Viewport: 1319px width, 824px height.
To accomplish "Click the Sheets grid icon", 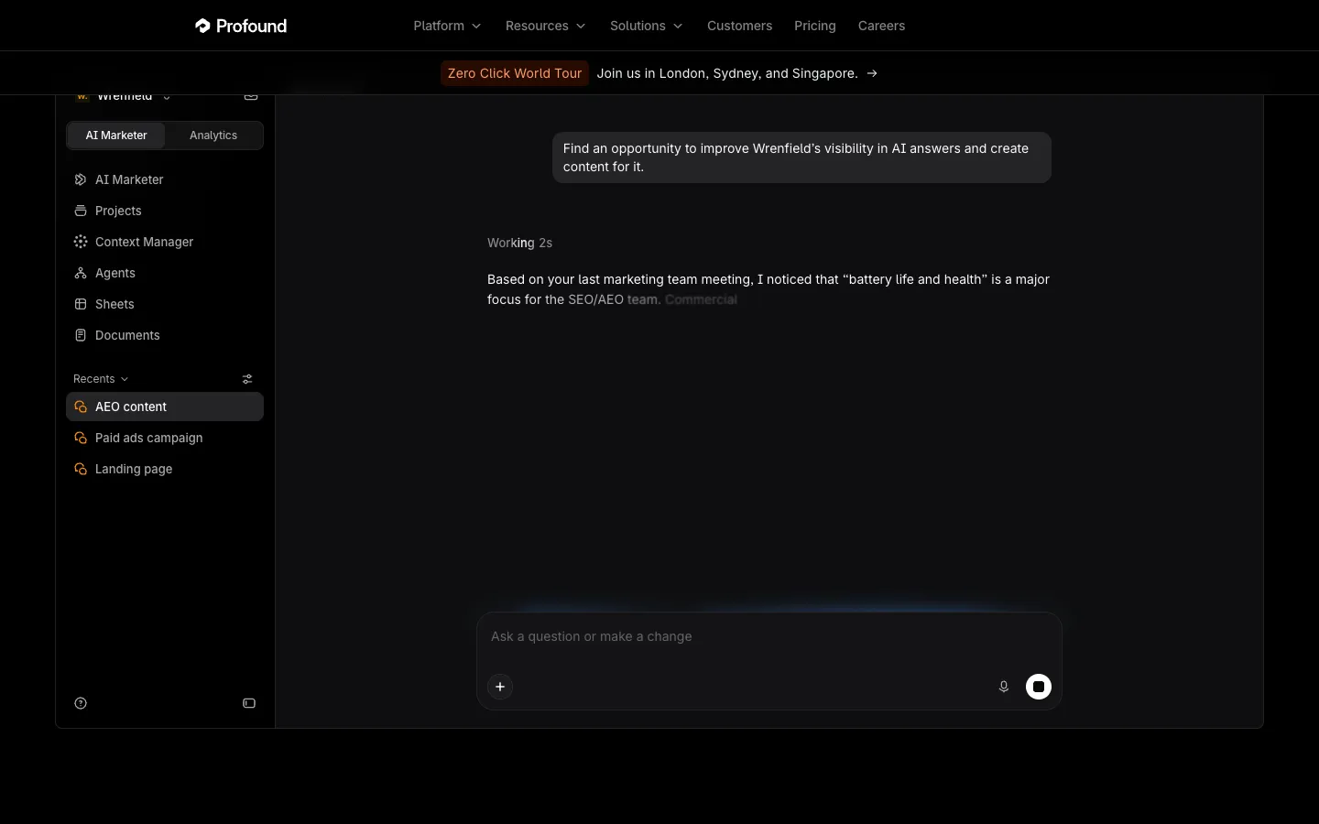I will pos(81,304).
